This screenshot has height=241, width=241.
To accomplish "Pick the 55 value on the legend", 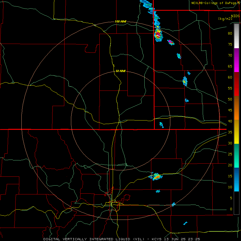I will point(230,88).
